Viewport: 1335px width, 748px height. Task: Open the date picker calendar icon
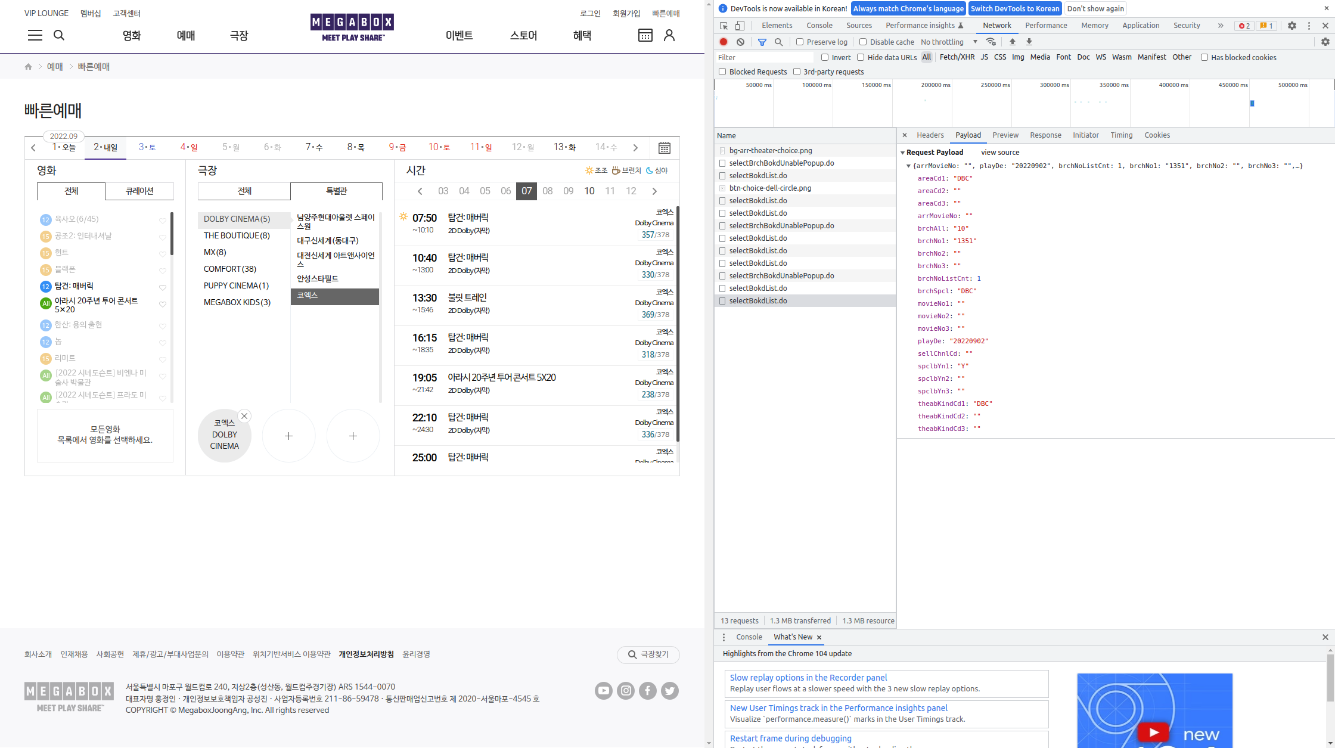[x=664, y=148]
